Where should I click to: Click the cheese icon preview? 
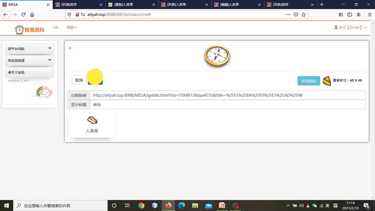coord(326,81)
